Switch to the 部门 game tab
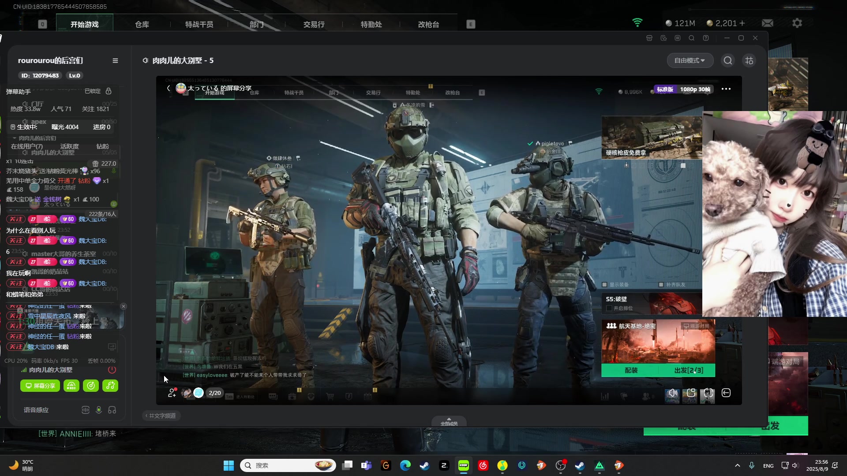847x476 pixels. tap(257, 24)
